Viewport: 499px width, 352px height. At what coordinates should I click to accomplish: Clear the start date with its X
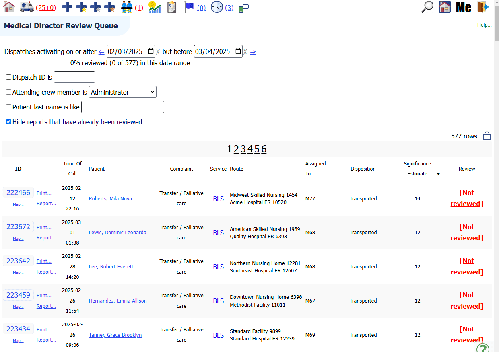click(x=158, y=52)
